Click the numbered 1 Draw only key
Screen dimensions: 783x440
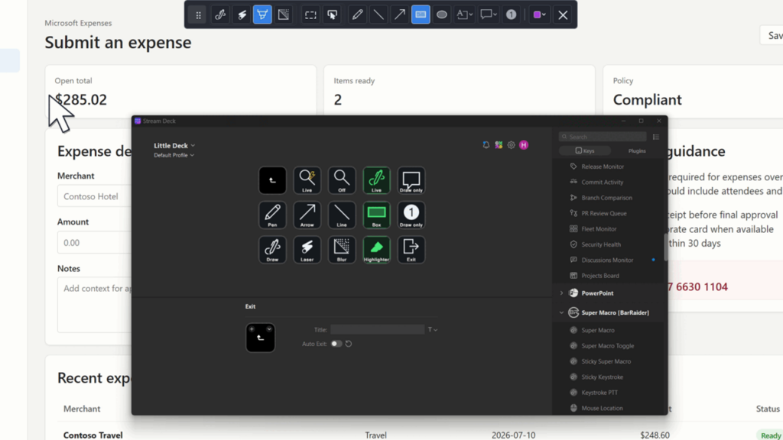(411, 215)
